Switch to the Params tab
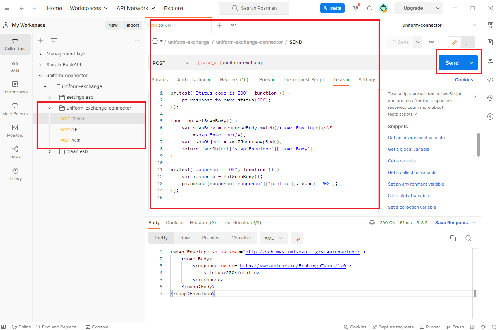 (x=160, y=80)
